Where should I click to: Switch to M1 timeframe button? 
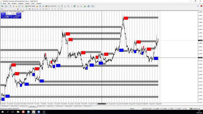click(x=37, y=9)
